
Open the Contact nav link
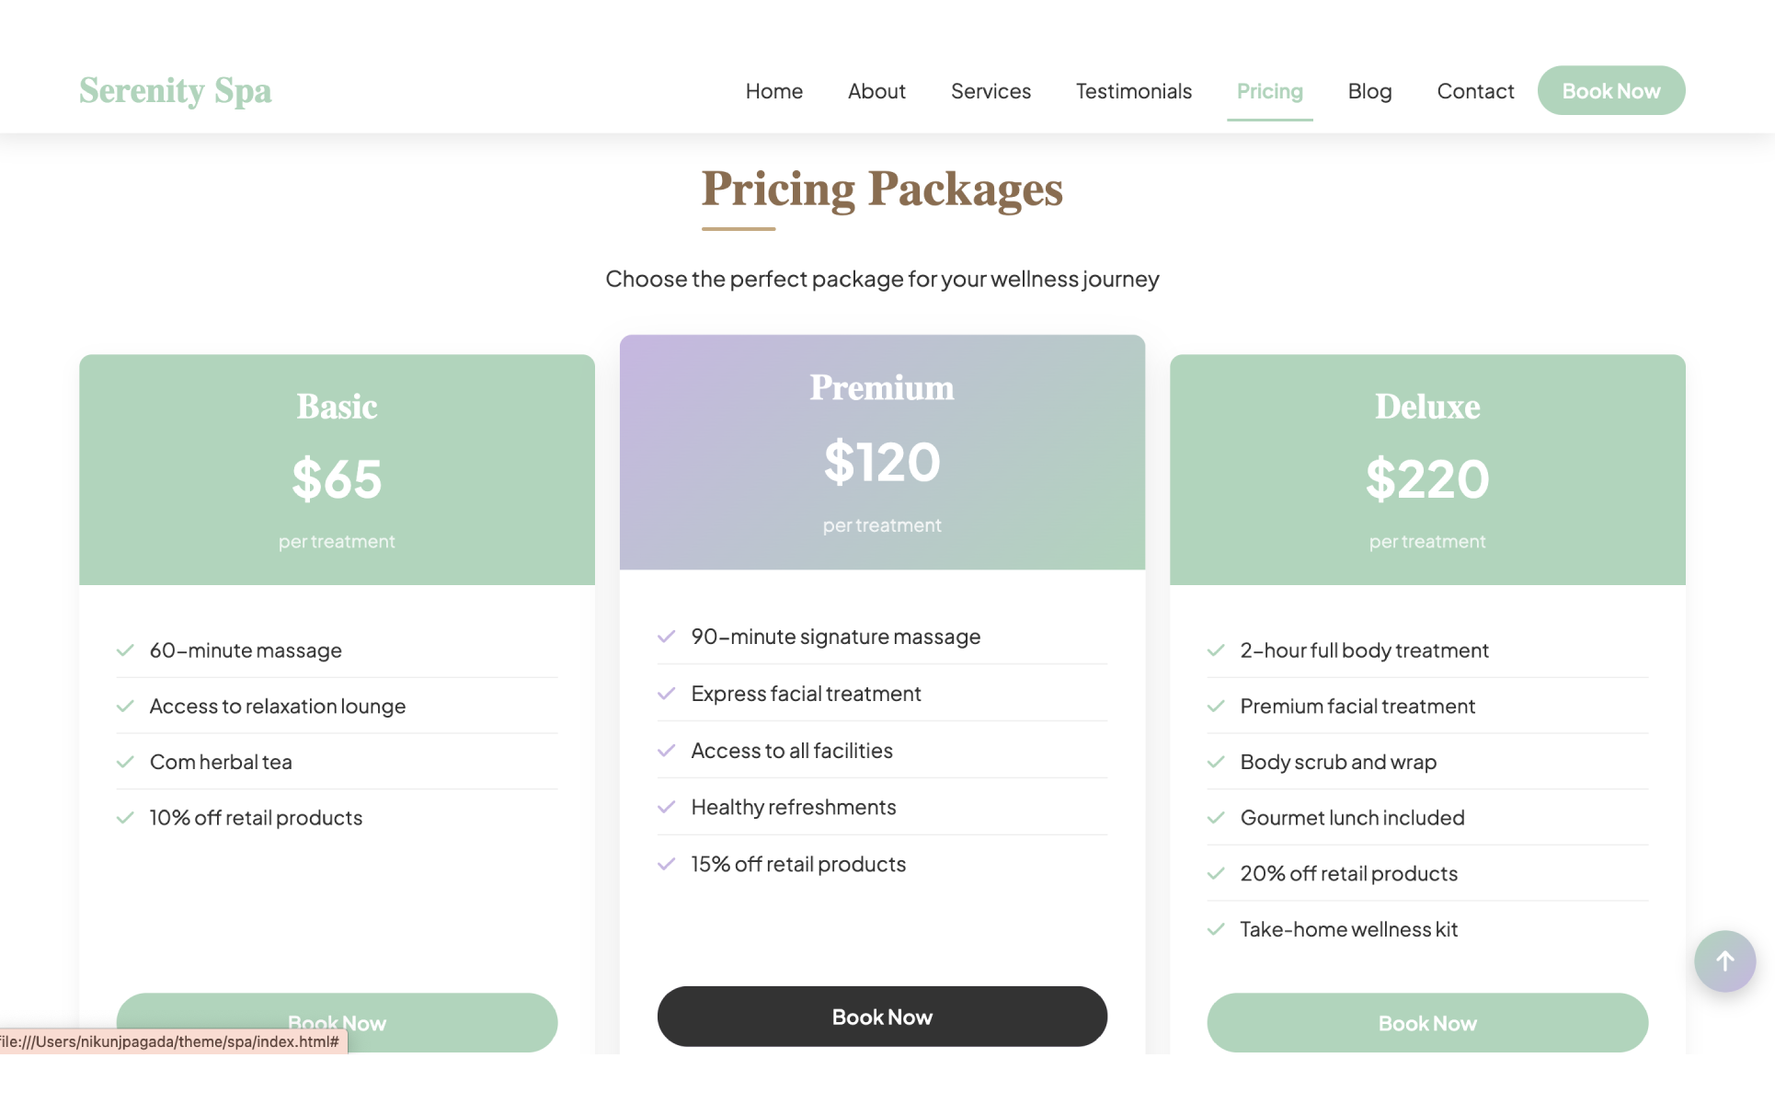(x=1475, y=91)
